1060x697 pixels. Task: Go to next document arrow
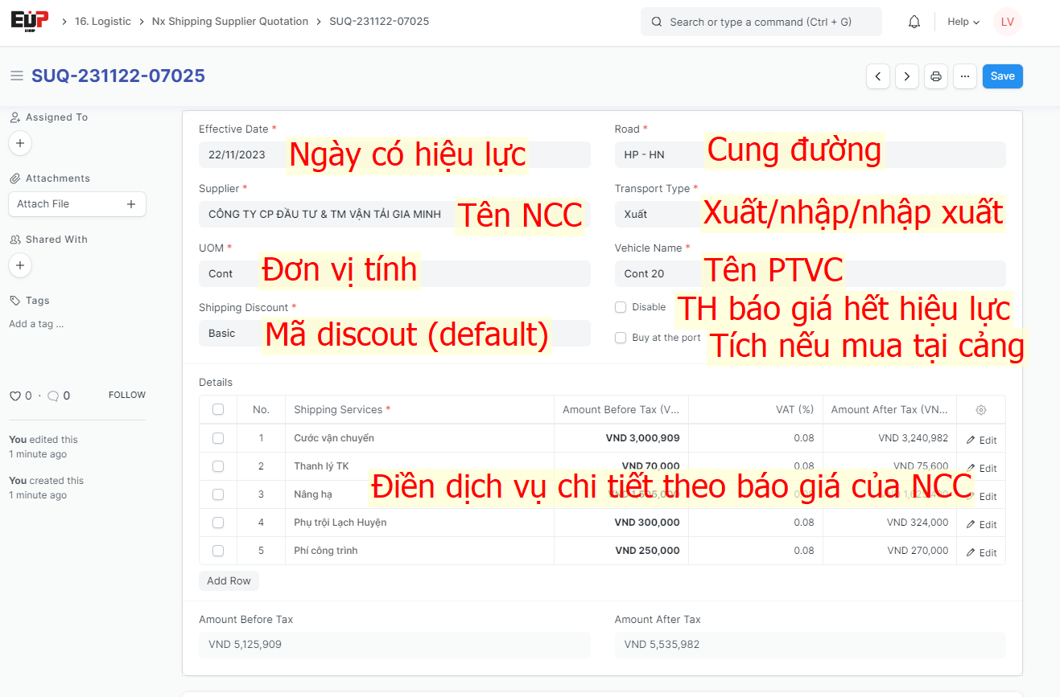[x=907, y=76]
